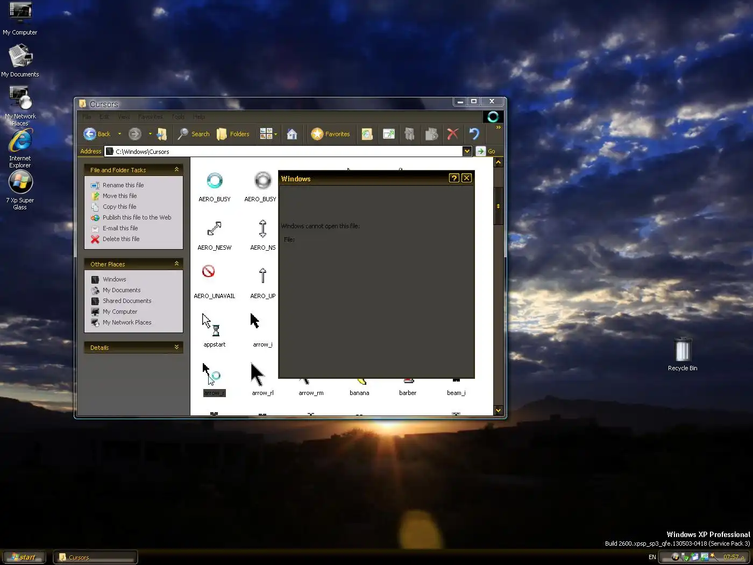Select the appstart cursor file
Screen dimensions: 753x565
click(215, 330)
